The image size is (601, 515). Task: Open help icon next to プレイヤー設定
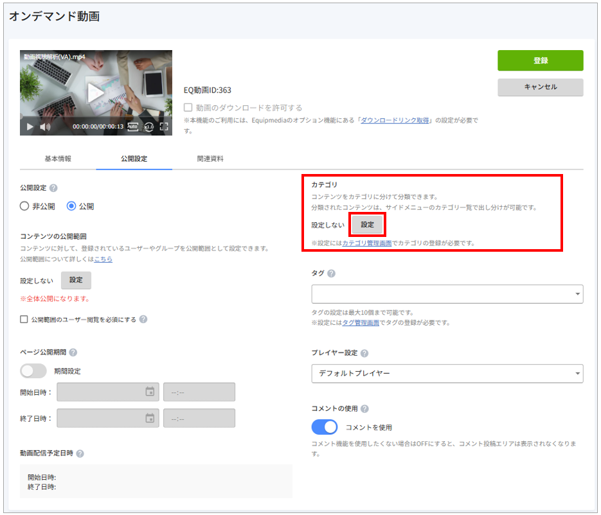[x=364, y=353]
